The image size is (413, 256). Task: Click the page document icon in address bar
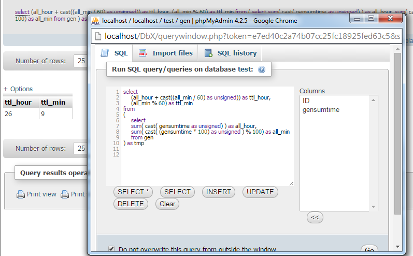click(97, 36)
